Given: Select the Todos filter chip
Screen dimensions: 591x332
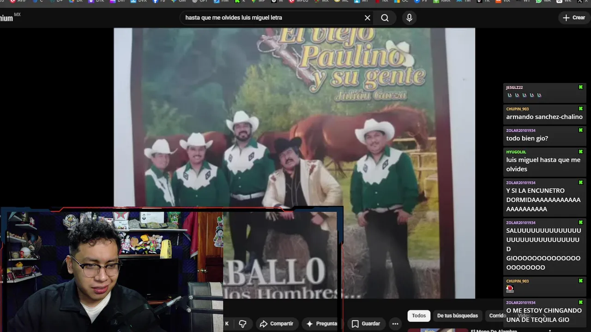Looking at the screenshot, I should (x=419, y=316).
